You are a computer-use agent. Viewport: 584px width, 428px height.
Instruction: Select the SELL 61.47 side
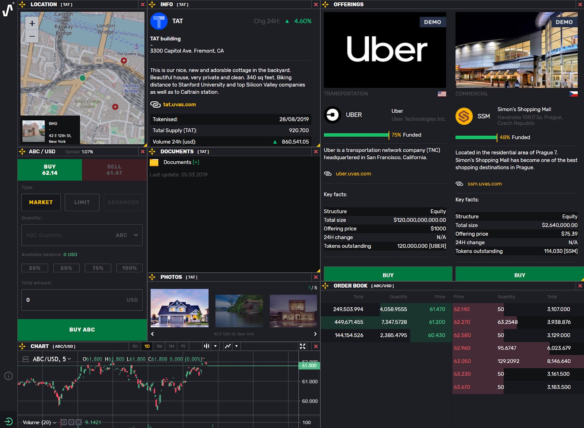(114, 170)
